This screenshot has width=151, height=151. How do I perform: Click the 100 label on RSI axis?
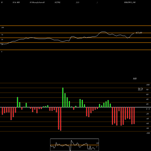click(2, 27)
